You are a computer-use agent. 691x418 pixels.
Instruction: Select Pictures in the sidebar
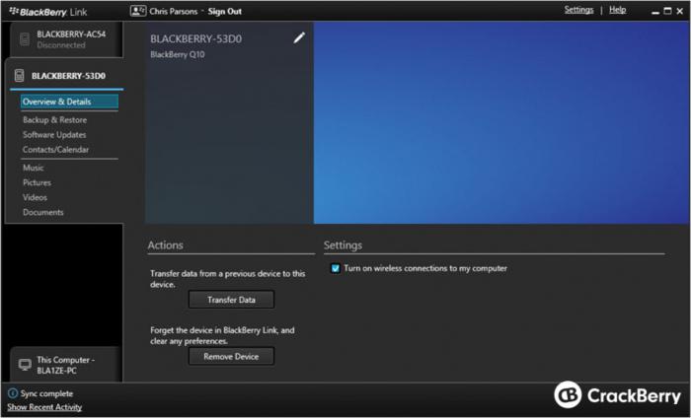37,182
